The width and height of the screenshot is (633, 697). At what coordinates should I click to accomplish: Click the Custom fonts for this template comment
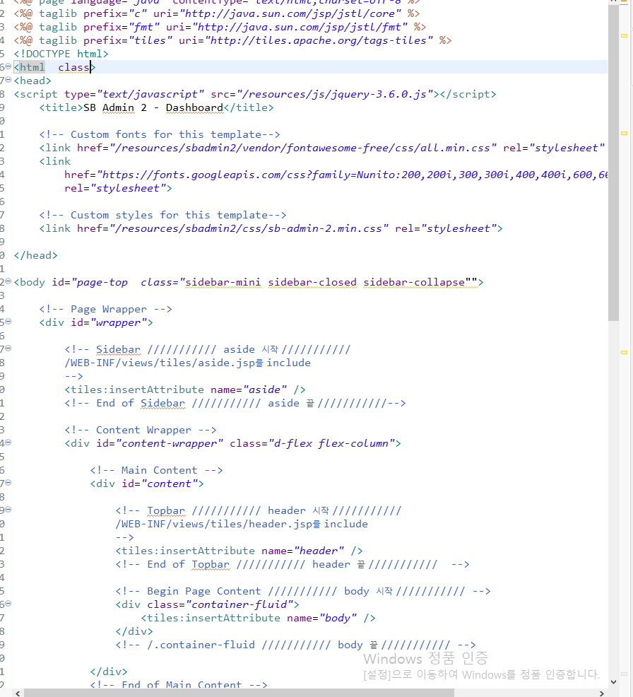[x=160, y=134]
